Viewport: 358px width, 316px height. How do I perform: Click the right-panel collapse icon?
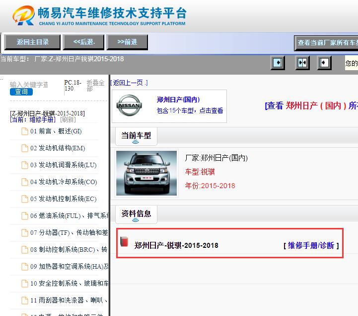pyautogui.click(x=324, y=63)
